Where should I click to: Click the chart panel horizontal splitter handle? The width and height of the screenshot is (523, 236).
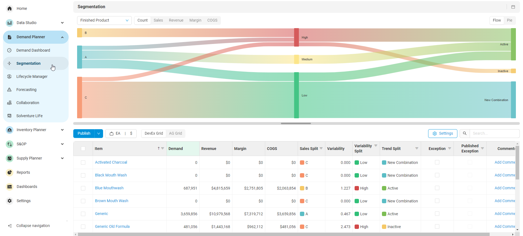coord(296,123)
